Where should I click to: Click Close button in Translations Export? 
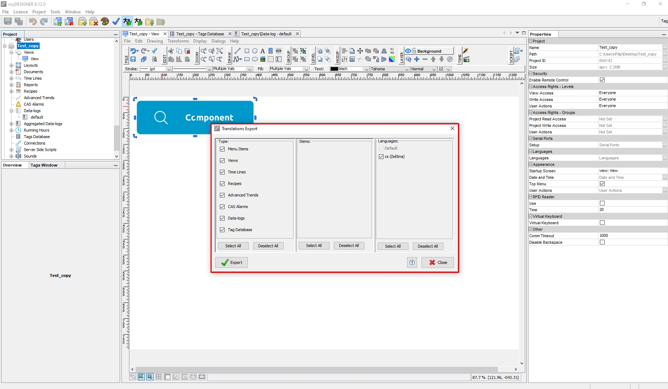[438, 262]
